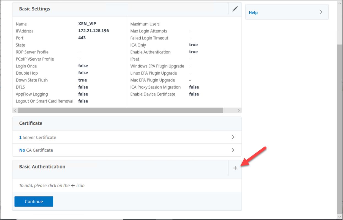Click the horizontal scrollbar thumb in Basic Settings
Screen dimensions: 343x220
pyautogui.click(x=120, y=110)
